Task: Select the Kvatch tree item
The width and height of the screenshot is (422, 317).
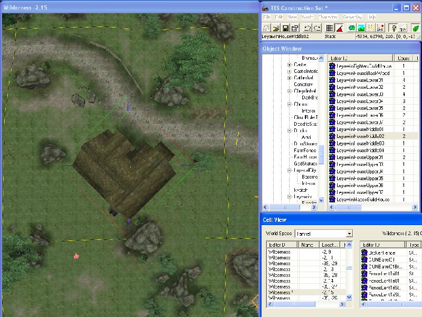Action: tap(301, 190)
